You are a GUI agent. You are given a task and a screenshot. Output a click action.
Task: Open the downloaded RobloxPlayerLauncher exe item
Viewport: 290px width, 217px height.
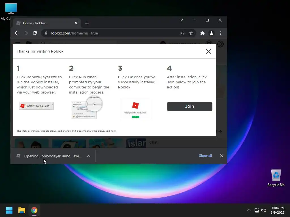[x=49, y=156]
